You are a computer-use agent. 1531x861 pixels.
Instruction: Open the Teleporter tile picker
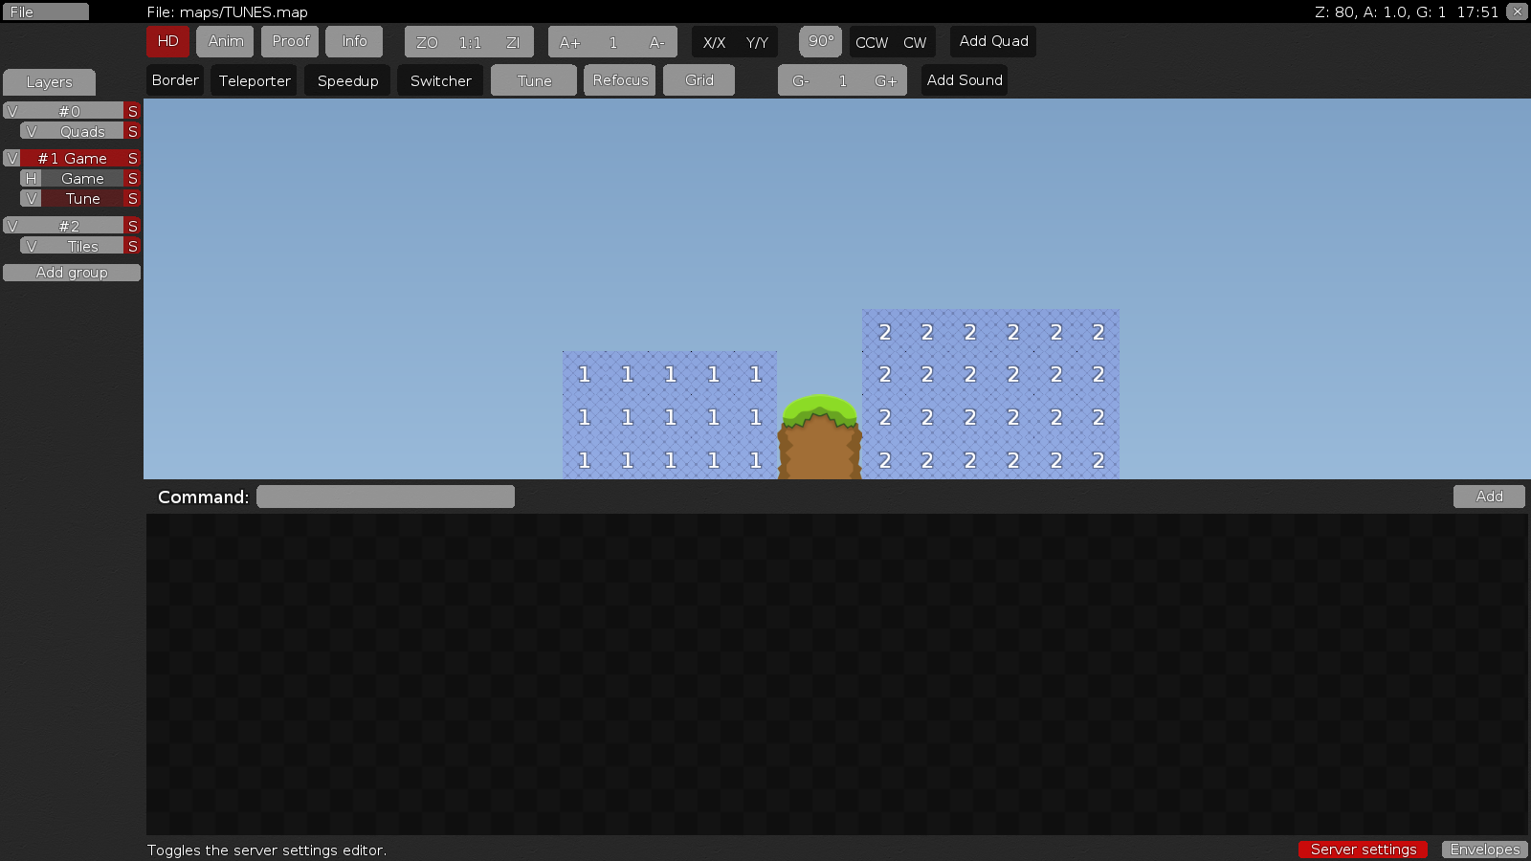[x=254, y=80]
